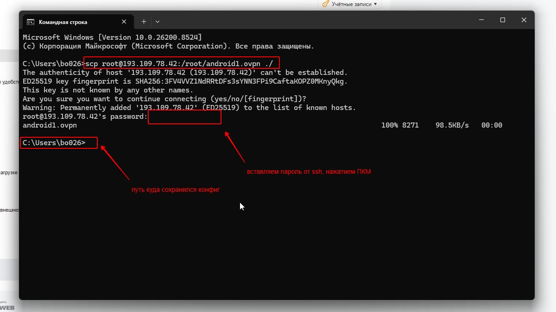Click the key icon beside Учётные записи
556x312 pixels.
click(x=325, y=4)
